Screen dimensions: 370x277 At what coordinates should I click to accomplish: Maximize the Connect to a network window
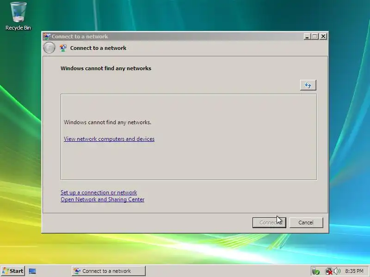click(315, 36)
